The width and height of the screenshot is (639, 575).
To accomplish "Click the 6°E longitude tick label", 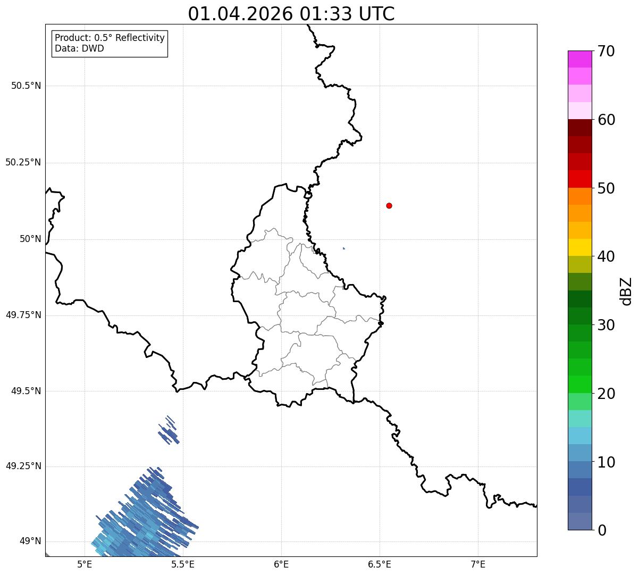I will tap(281, 564).
